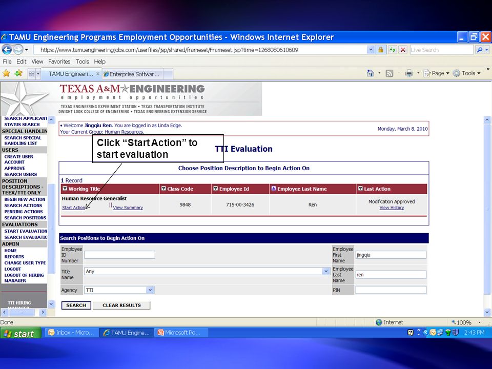This screenshot has height=369, width=492.
Task: Expand Live Search options dropdown
Action: click(487, 50)
